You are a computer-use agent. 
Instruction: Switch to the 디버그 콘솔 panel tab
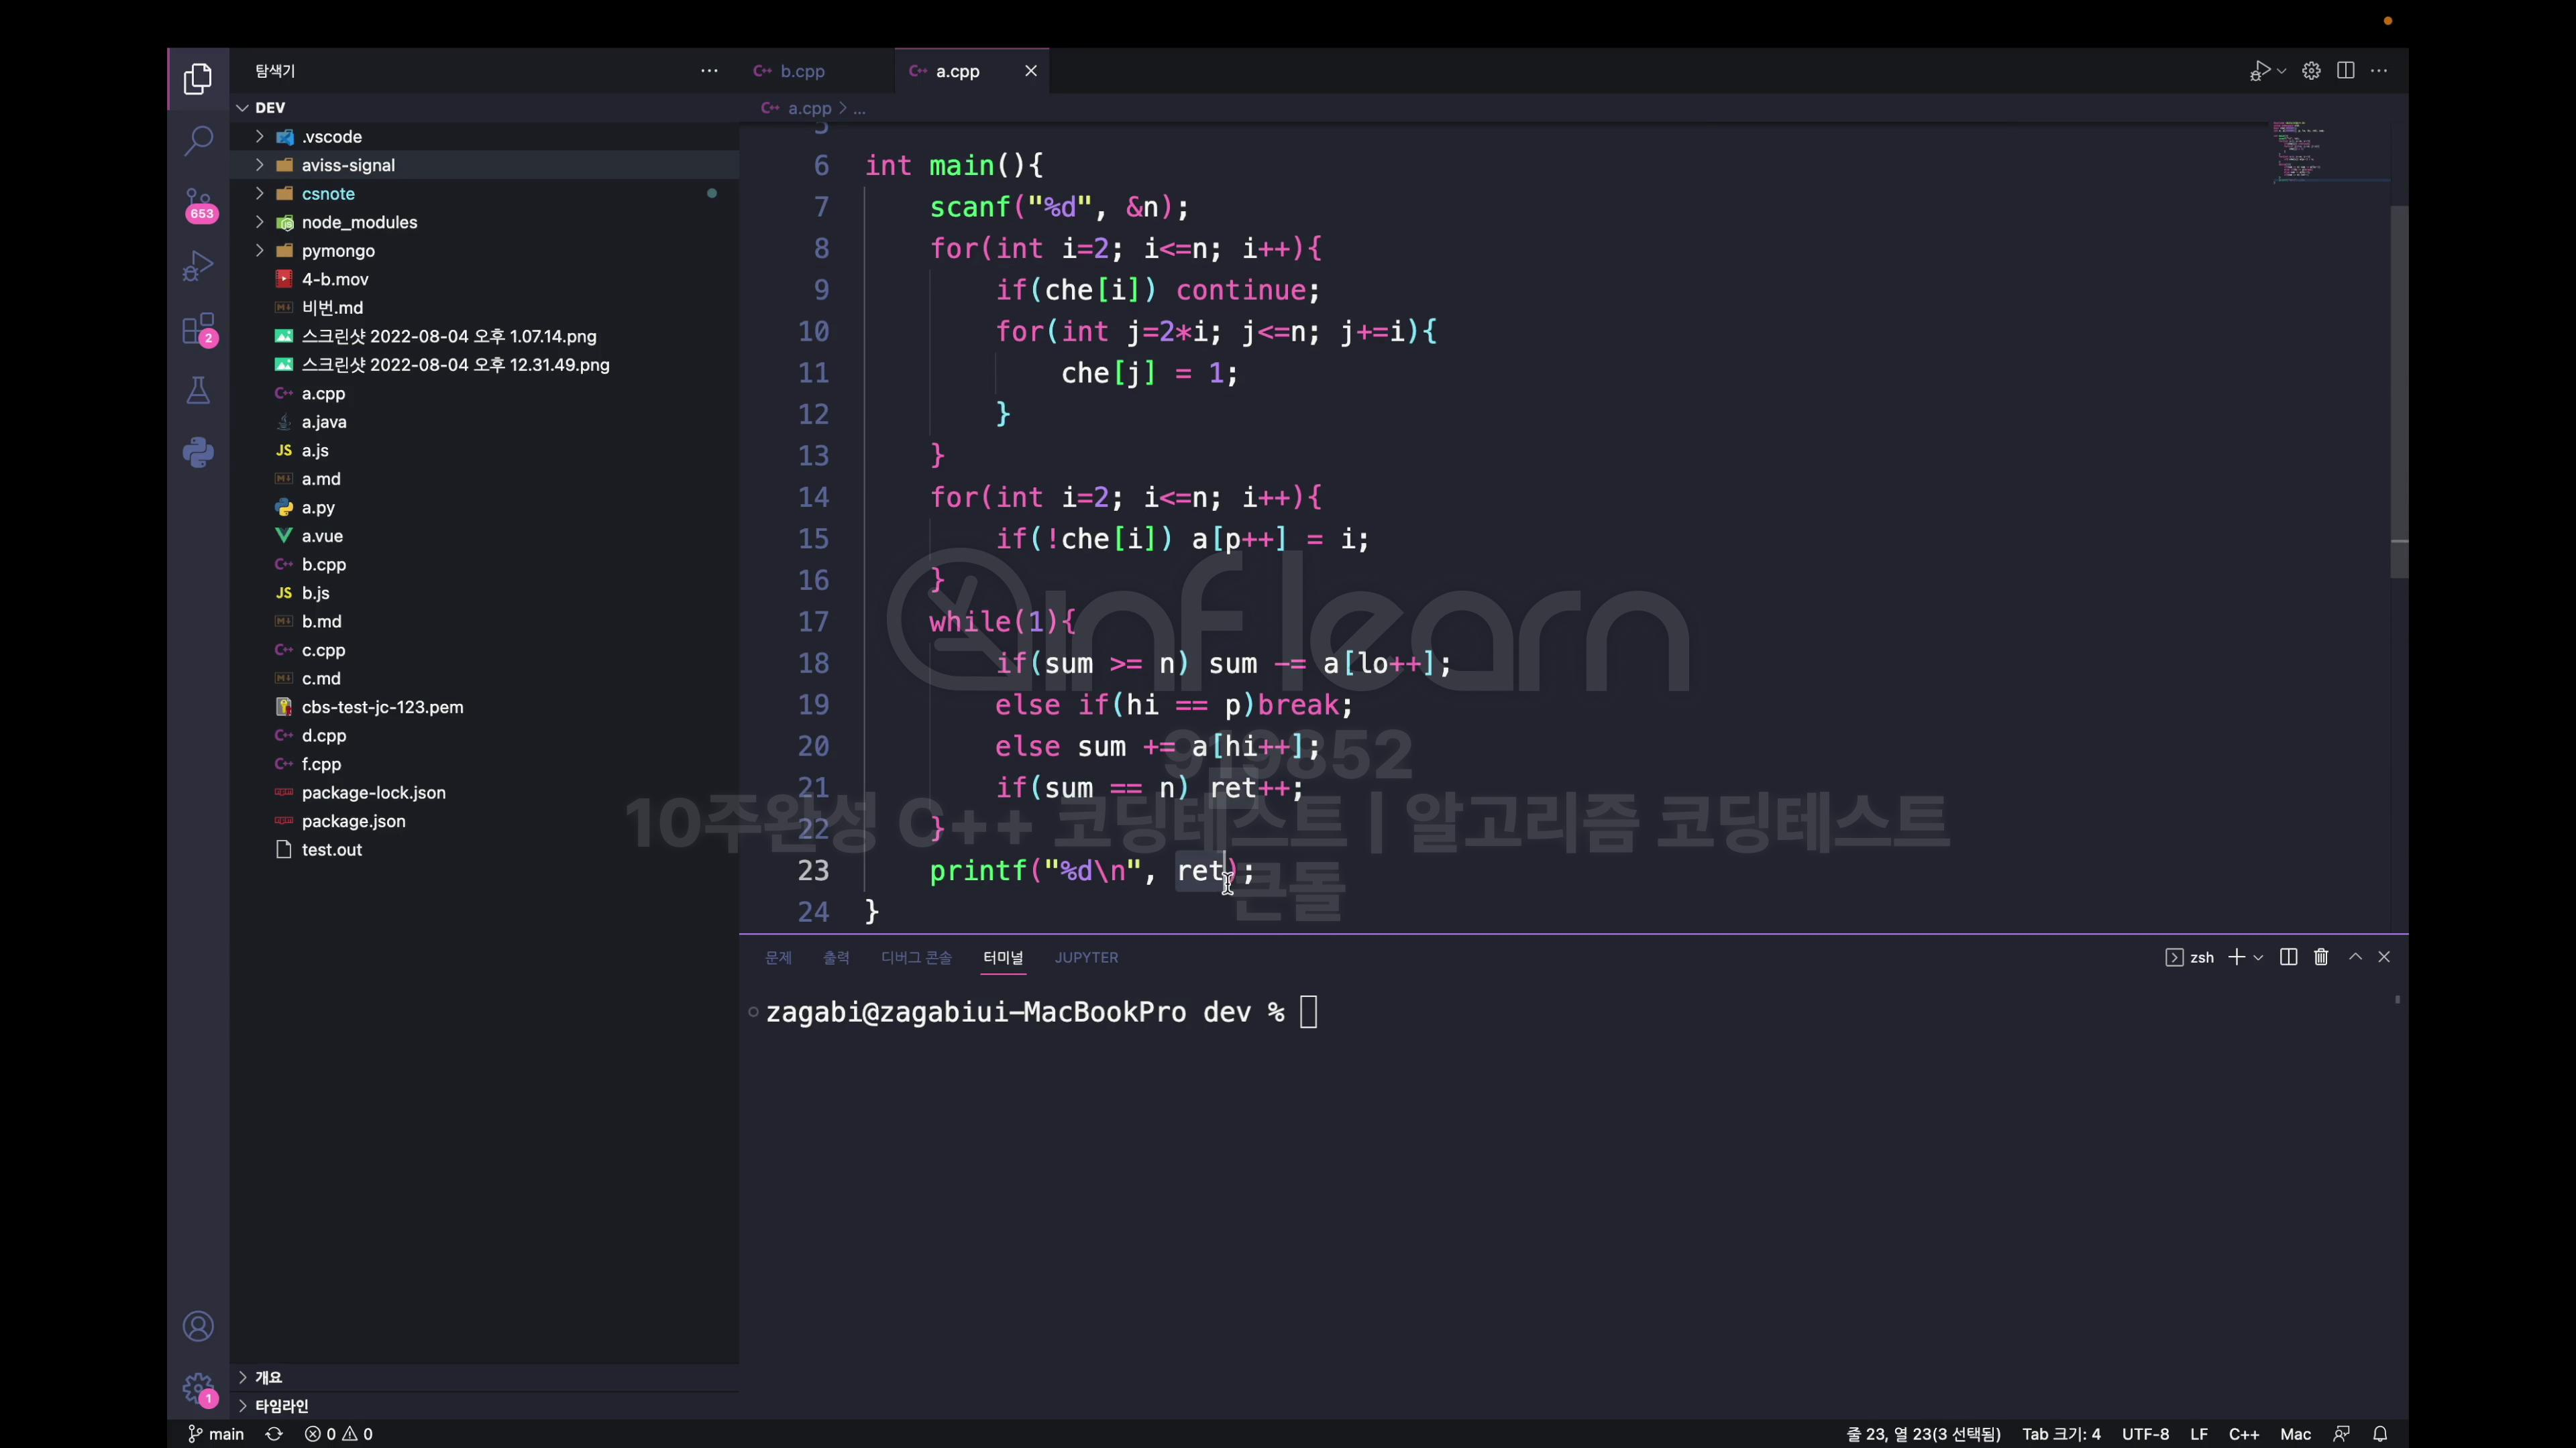click(x=916, y=957)
